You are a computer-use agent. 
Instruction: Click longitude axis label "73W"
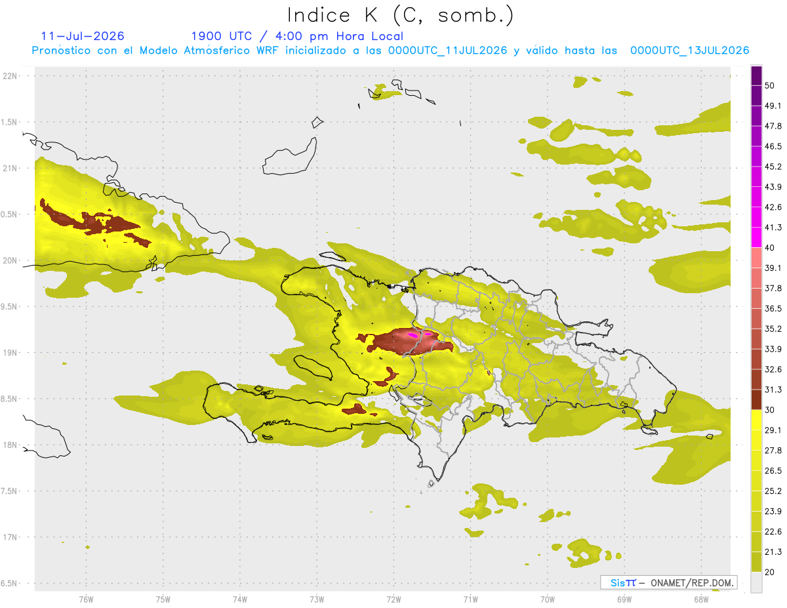click(317, 599)
